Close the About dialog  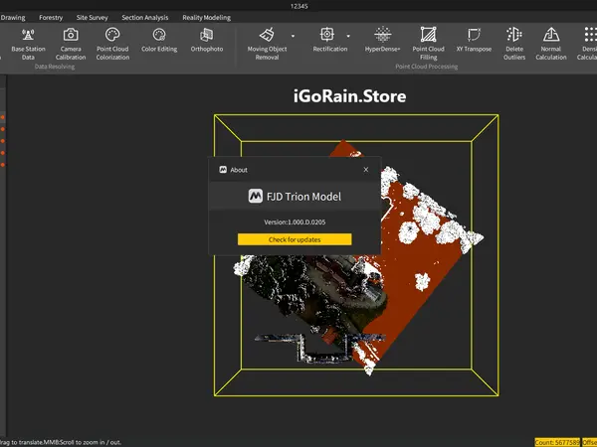pyautogui.click(x=366, y=170)
